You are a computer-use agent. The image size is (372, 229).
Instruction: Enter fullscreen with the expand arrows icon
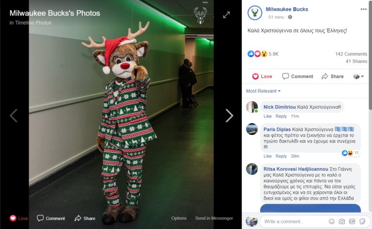pos(226,15)
